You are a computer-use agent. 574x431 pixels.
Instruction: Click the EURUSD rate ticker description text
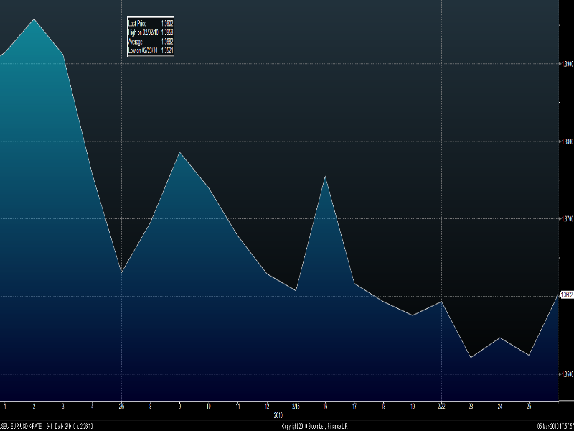[x=46, y=426]
